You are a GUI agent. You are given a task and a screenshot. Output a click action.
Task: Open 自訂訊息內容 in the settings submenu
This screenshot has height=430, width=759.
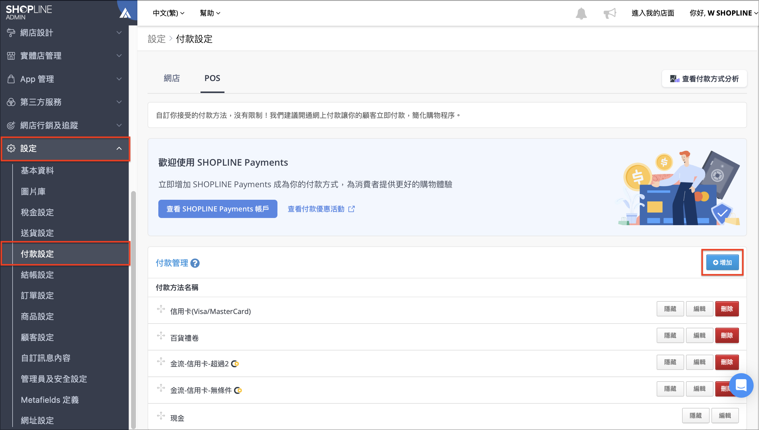45,358
